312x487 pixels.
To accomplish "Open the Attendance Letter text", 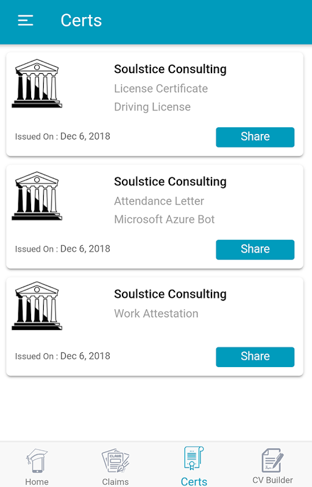I will (159, 201).
